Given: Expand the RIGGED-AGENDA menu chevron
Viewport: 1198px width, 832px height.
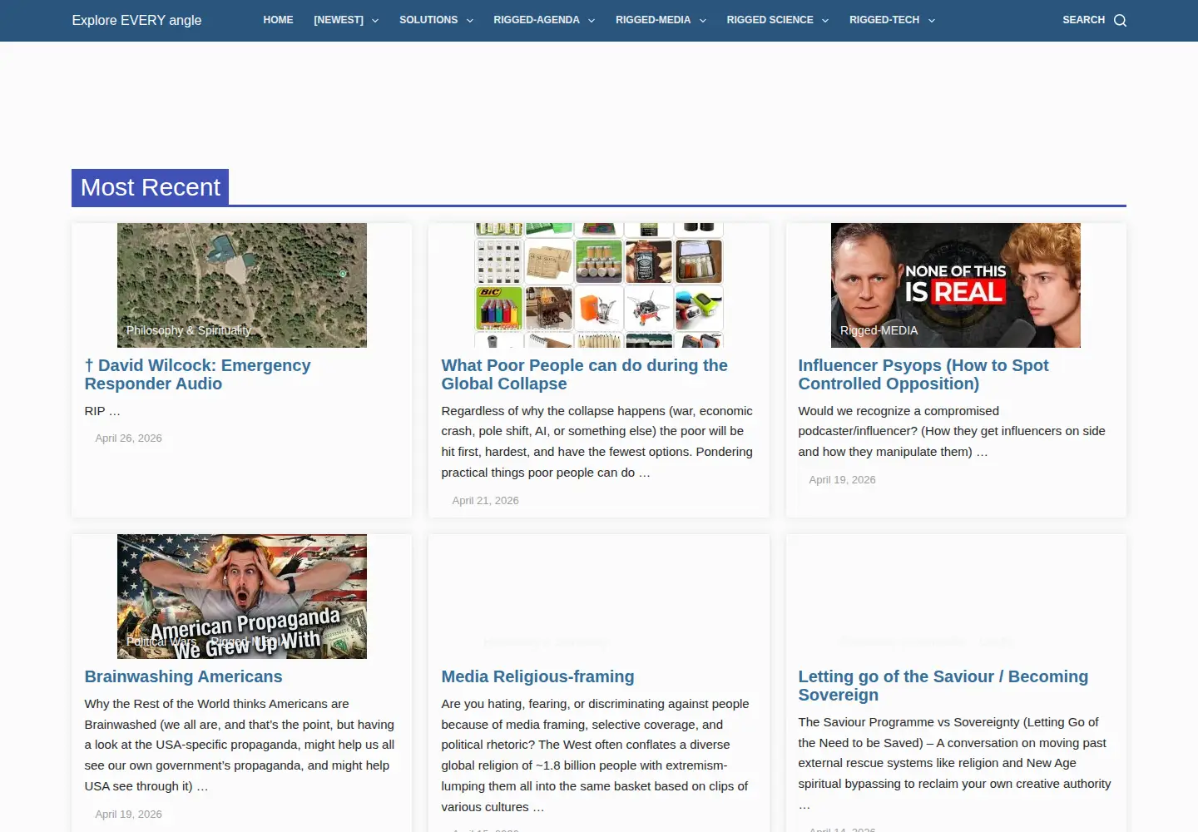Looking at the screenshot, I should 592,21.
